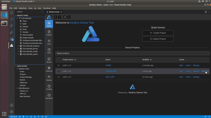
Task: Run the Stack Analysis task
Action: (28, 35)
